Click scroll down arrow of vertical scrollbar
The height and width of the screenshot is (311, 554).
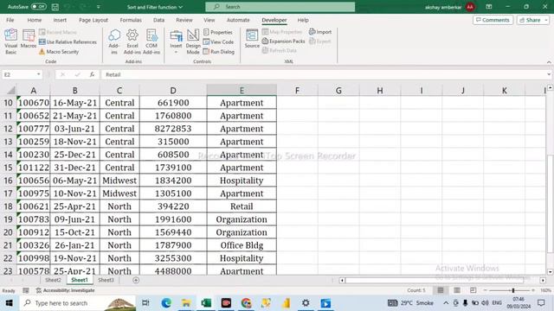tap(551, 272)
